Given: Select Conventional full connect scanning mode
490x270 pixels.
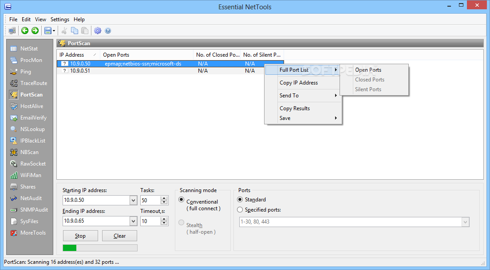Looking at the screenshot, I should pos(181,200).
